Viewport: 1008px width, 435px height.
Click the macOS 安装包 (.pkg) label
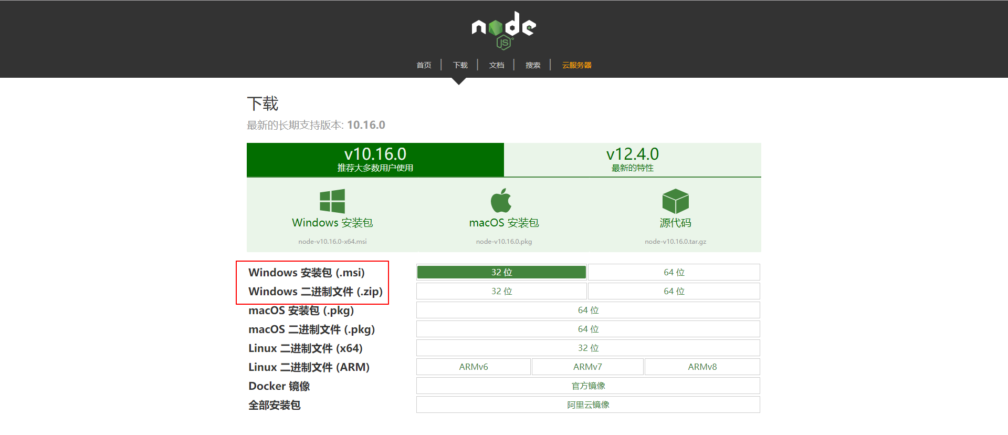click(301, 310)
